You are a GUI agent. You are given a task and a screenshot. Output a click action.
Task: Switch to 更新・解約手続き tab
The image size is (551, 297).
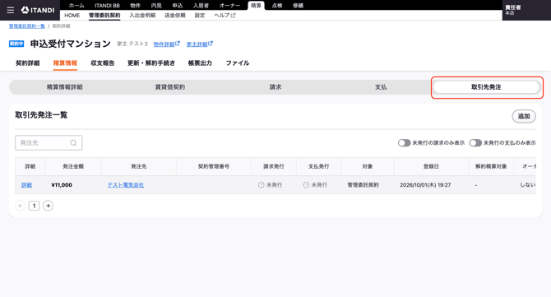pos(151,63)
